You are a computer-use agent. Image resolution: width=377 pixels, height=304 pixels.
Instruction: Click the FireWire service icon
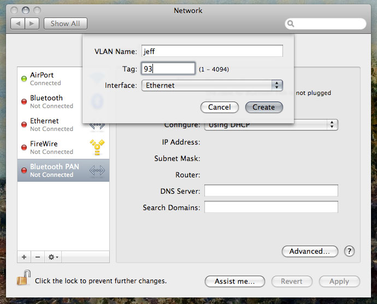coord(97,147)
